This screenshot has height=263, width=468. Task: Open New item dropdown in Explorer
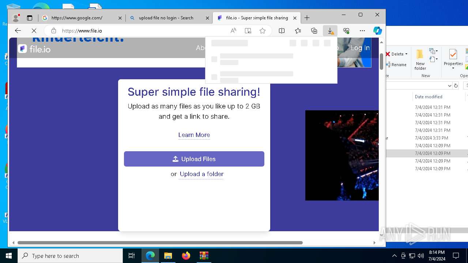pos(433,51)
